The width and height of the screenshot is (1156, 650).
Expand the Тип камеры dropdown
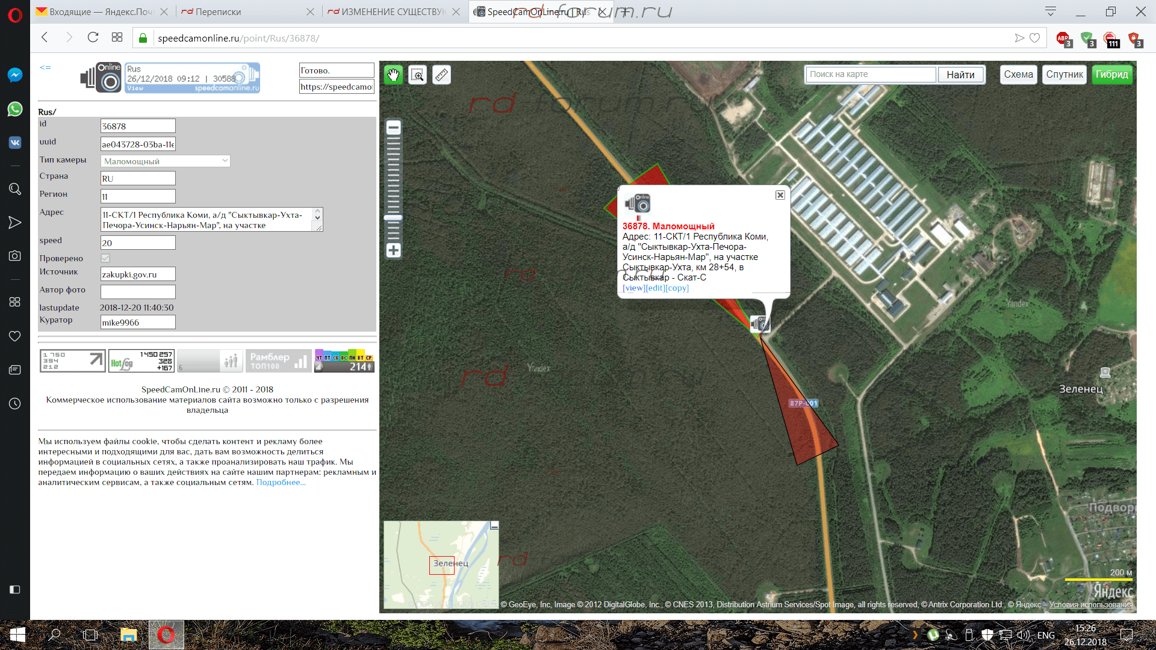(166, 161)
